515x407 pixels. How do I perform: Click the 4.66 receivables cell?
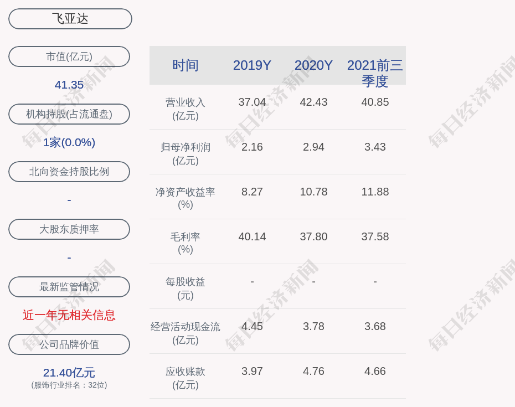375,371
